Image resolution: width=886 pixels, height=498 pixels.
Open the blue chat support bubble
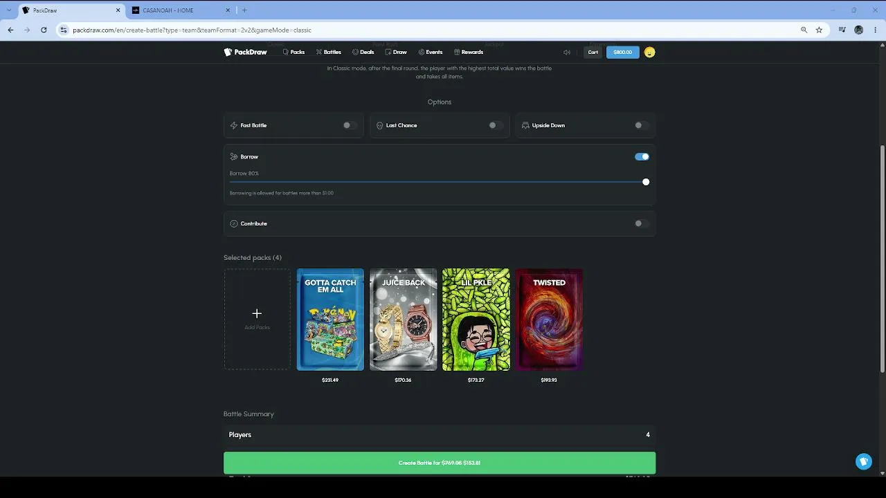tap(864, 461)
